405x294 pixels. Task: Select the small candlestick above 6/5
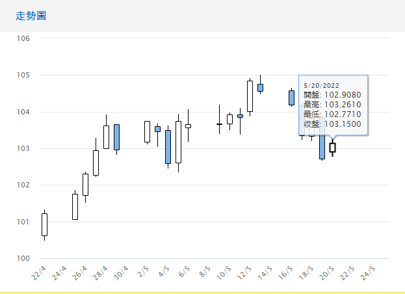188,126
